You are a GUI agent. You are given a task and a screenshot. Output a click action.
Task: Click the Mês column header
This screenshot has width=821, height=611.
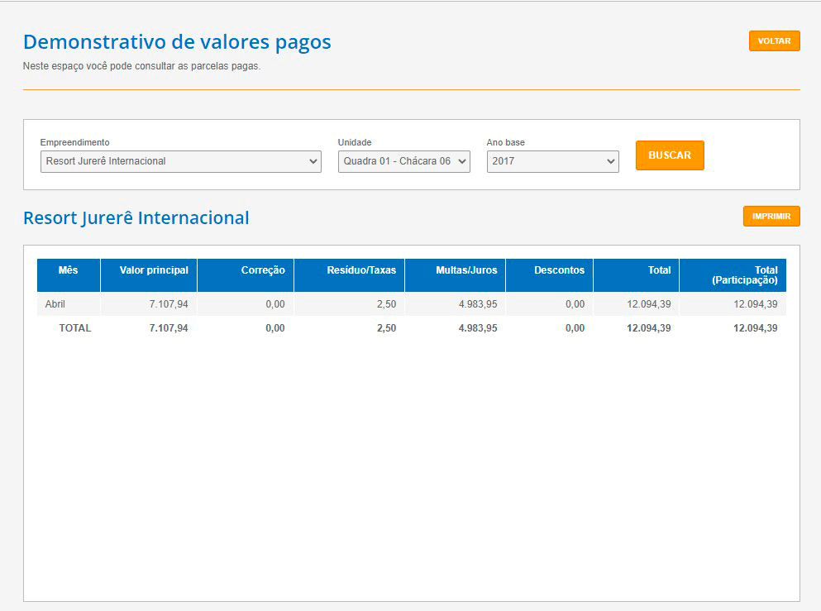click(x=69, y=270)
